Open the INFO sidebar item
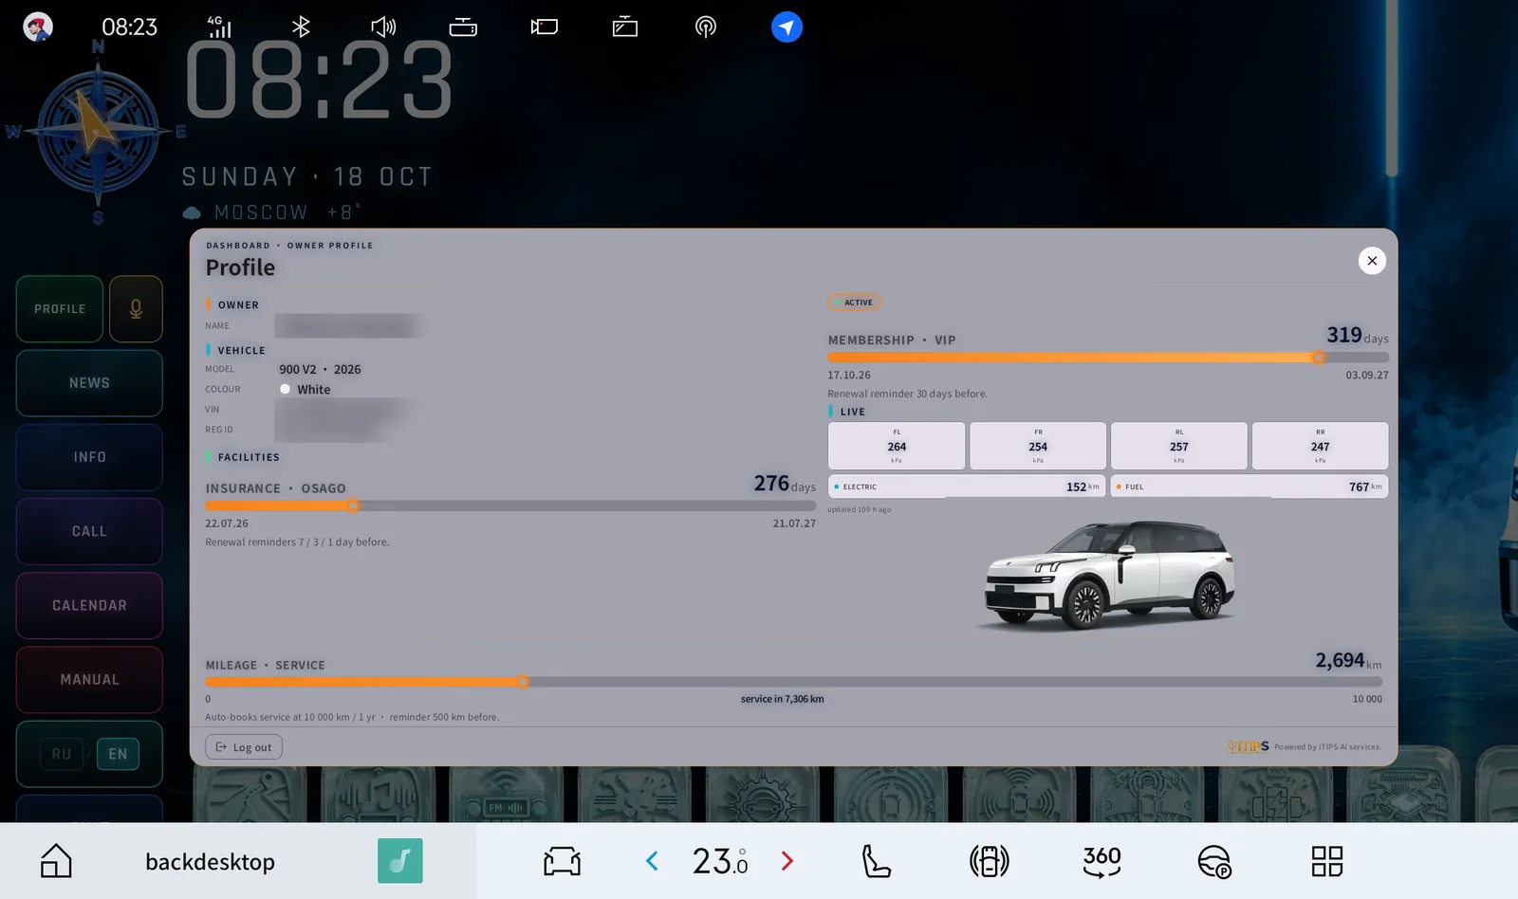Image resolution: width=1518 pixels, height=899 pixels. point(89,457)
